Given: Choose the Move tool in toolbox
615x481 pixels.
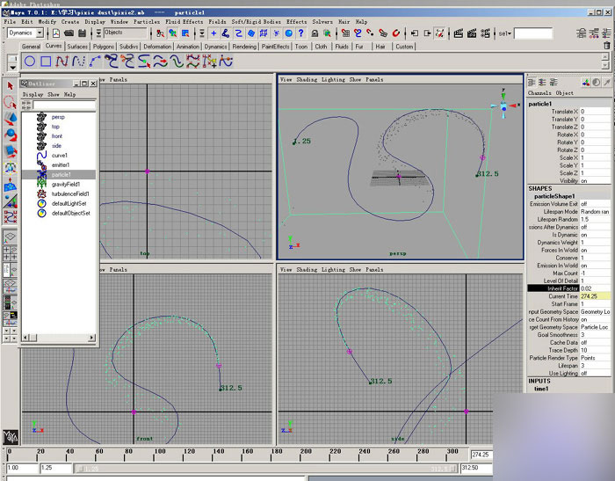Looking at the screenshot, I should [x=10, y=119].
